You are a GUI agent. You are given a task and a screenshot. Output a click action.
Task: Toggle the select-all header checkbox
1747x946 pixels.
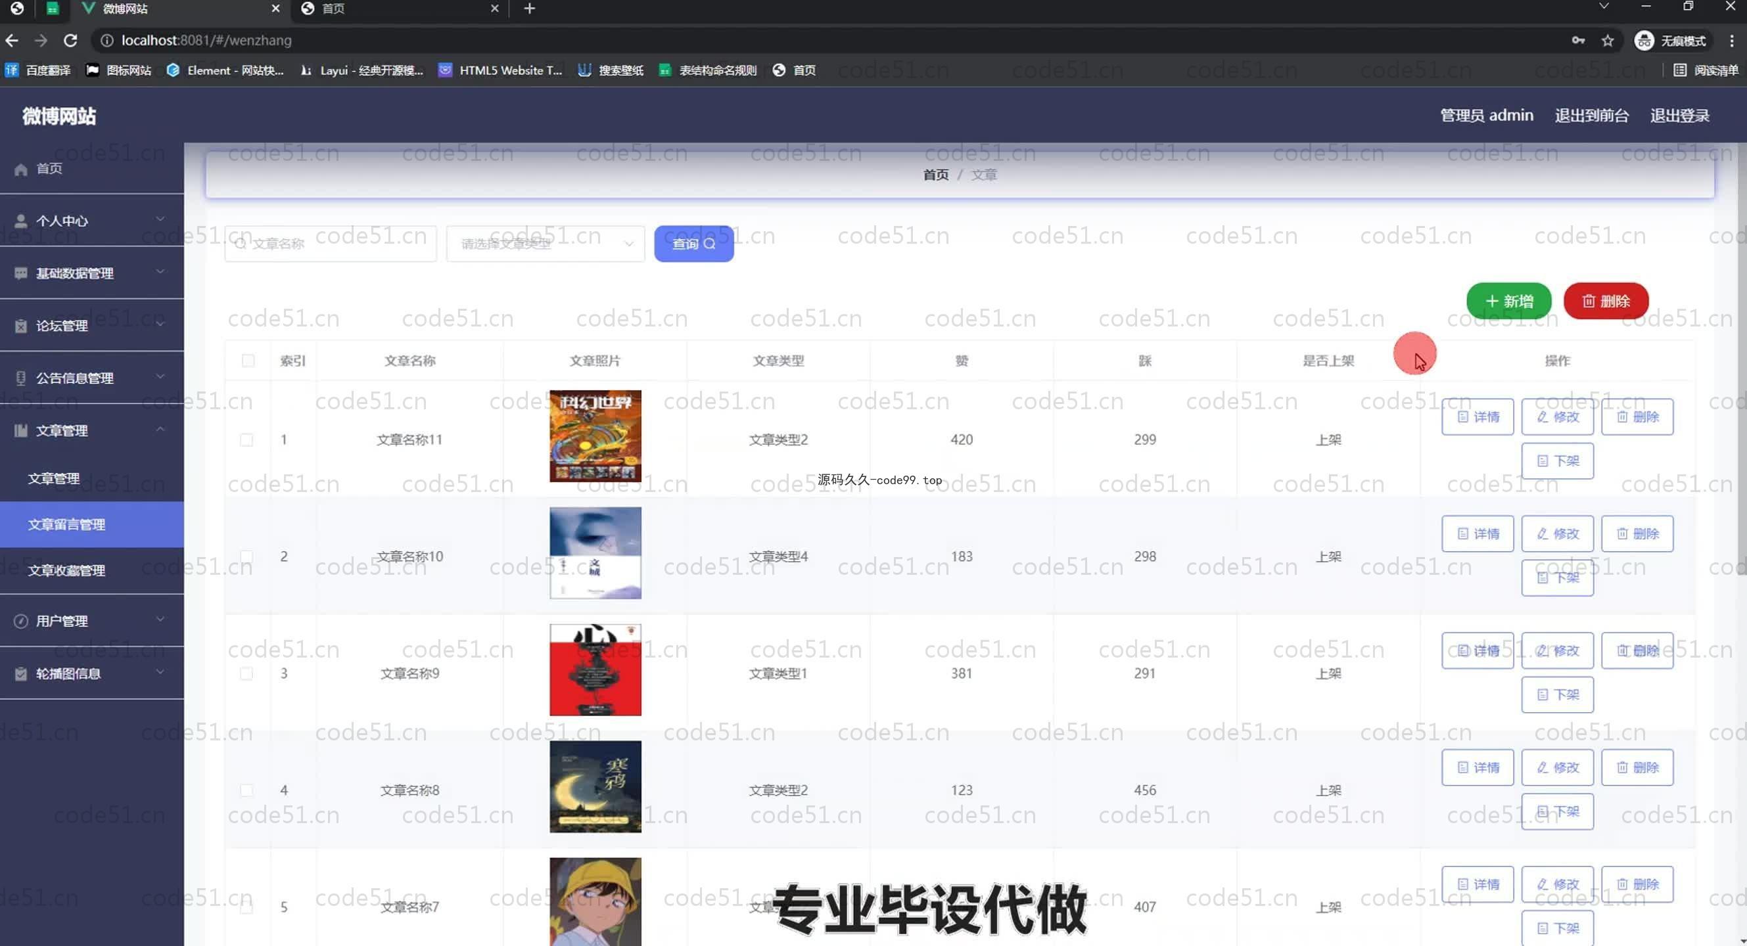point(248,361)
